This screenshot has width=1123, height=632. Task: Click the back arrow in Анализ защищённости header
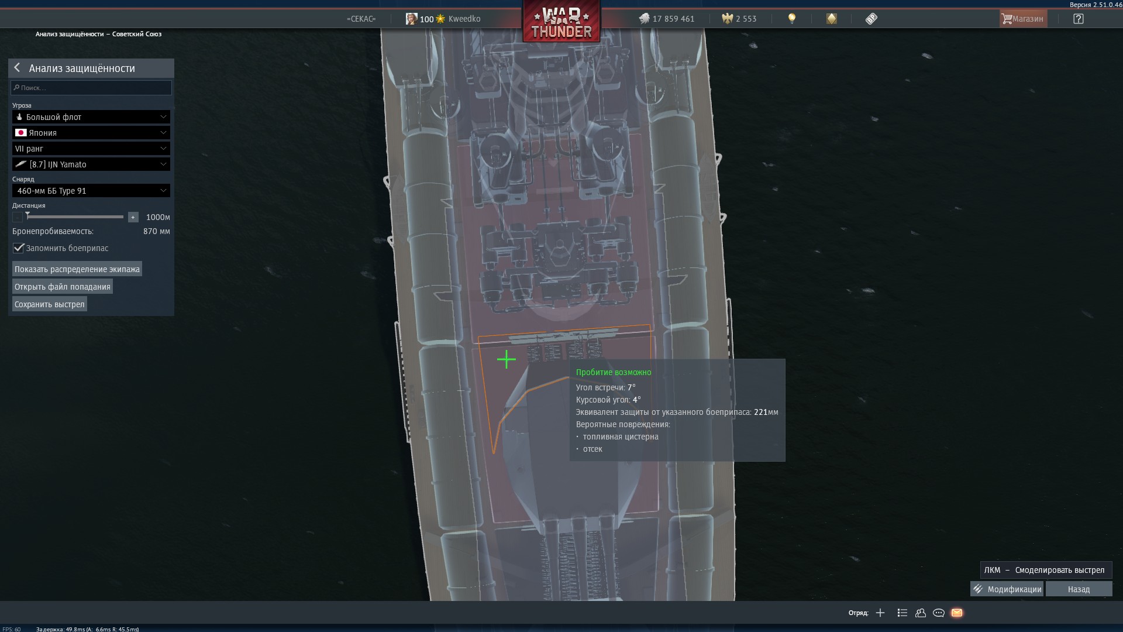[17, 68]
